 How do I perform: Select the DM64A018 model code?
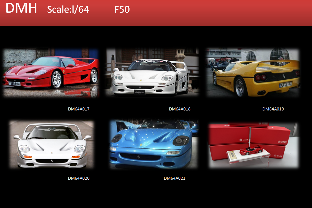point(179,109)
